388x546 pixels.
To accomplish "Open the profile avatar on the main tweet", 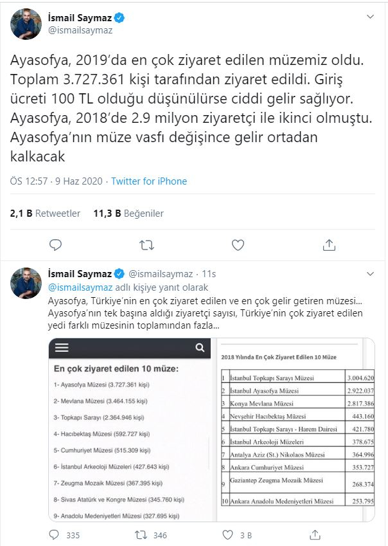I will 26,24.
